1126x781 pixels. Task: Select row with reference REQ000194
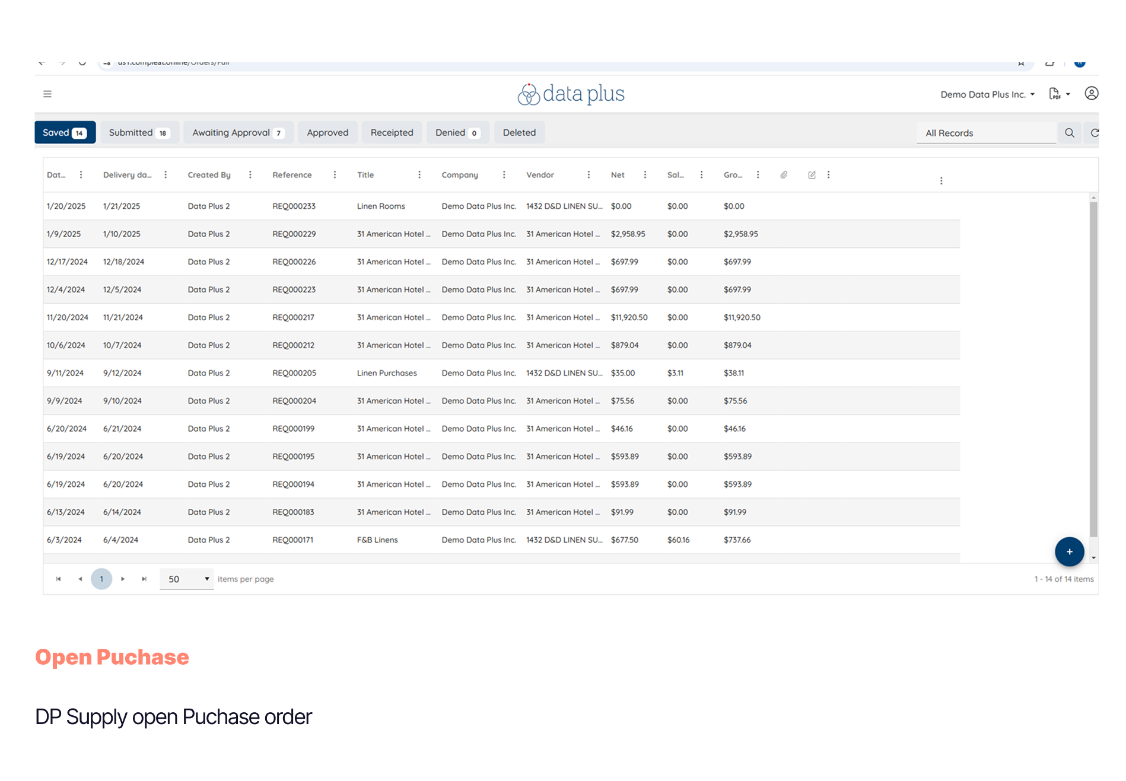[501, 484]
